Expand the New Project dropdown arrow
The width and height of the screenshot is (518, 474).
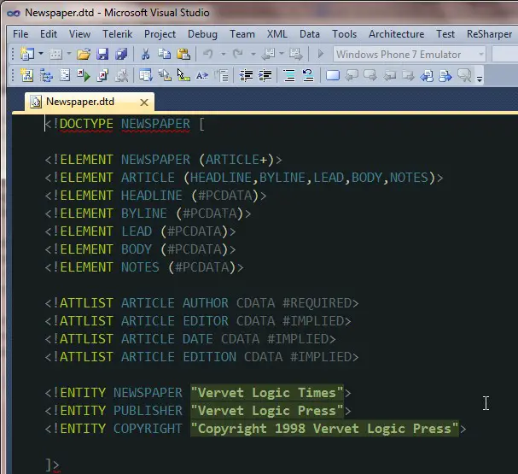pyautogui.click(x=41, y=54)
